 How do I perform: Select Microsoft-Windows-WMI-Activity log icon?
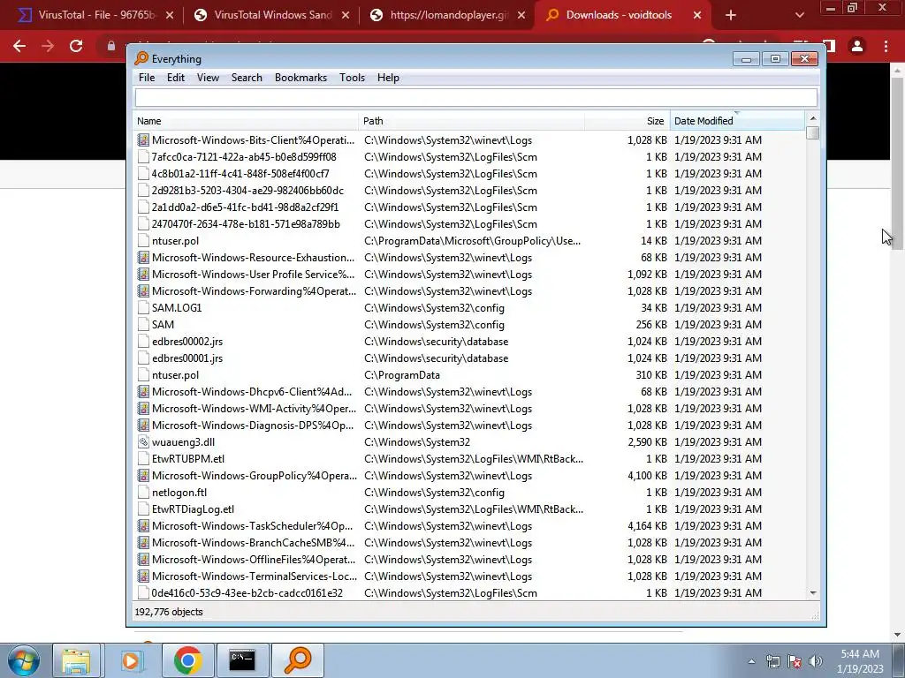point(143,408)
